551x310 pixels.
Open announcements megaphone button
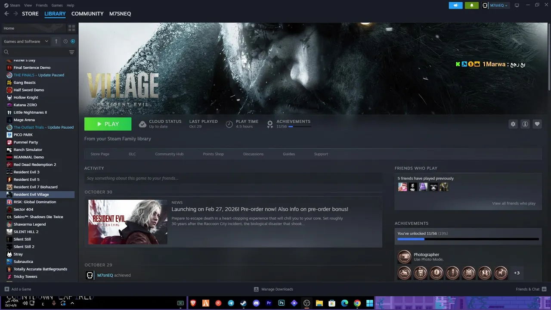pos(455,5)
